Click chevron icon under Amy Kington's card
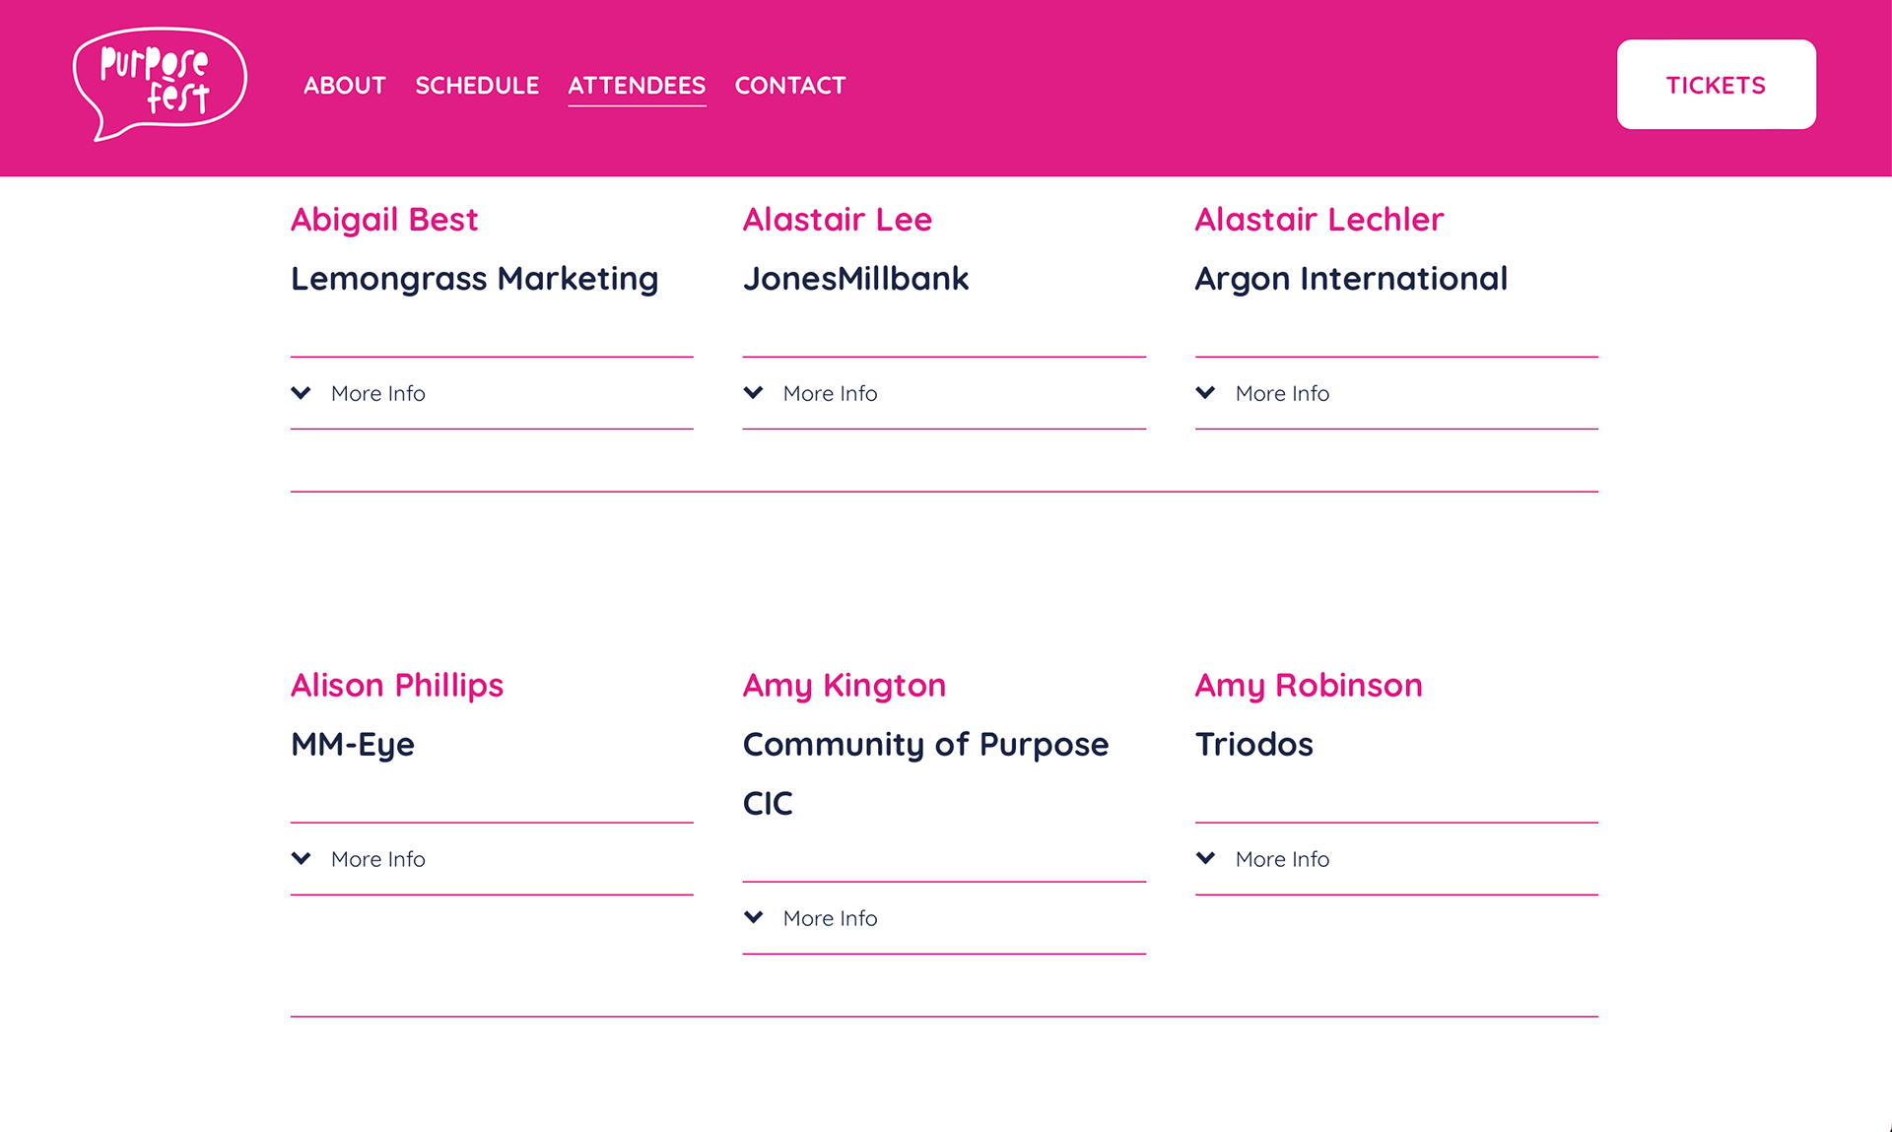Screen dimensions: 1892x1132 coord(754,918)
